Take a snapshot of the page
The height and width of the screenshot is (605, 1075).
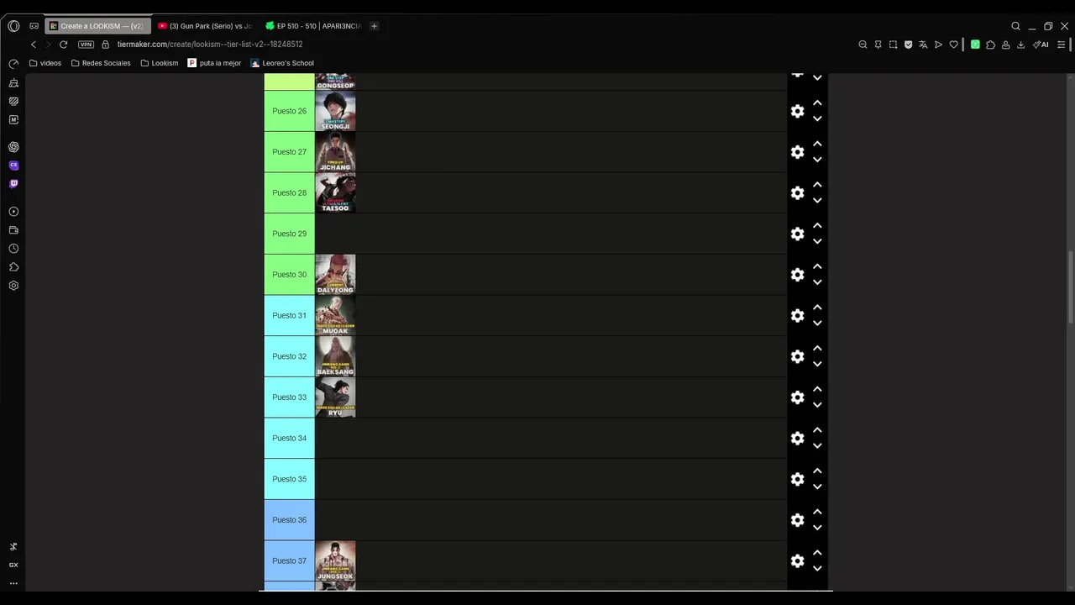(x=893, y=45)
